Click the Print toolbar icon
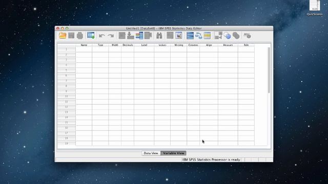Screen dimensions: 328x184 (80, 36)
